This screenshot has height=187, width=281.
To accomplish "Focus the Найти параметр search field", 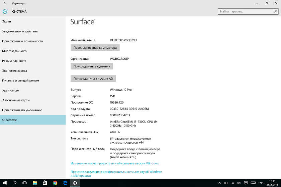I will click(248, 11).
